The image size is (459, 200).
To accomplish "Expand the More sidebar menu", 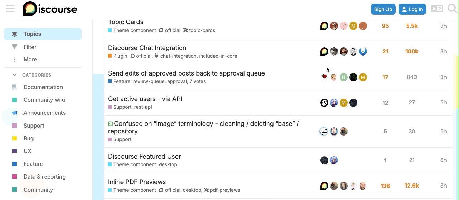I will point(30,60).
